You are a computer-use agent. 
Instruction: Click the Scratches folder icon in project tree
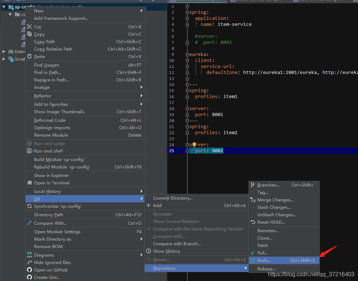[11, 59]
